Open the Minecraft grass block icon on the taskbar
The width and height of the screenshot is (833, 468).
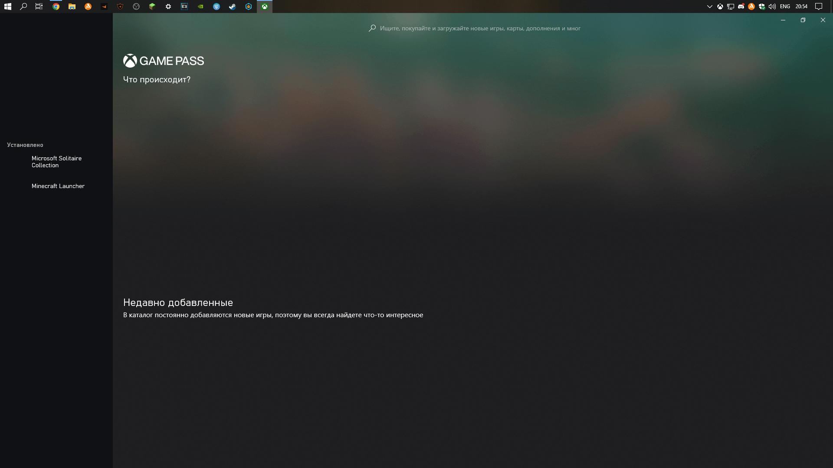(152, 6)
